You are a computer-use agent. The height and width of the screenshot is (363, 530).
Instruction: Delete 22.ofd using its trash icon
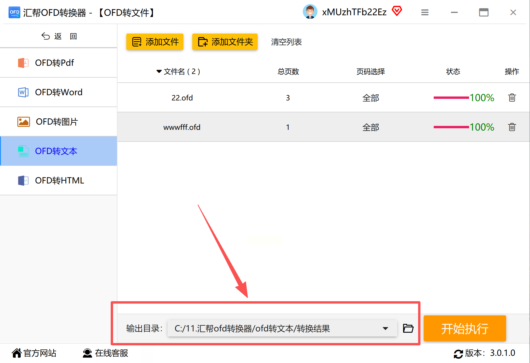(x=512, y=97)
